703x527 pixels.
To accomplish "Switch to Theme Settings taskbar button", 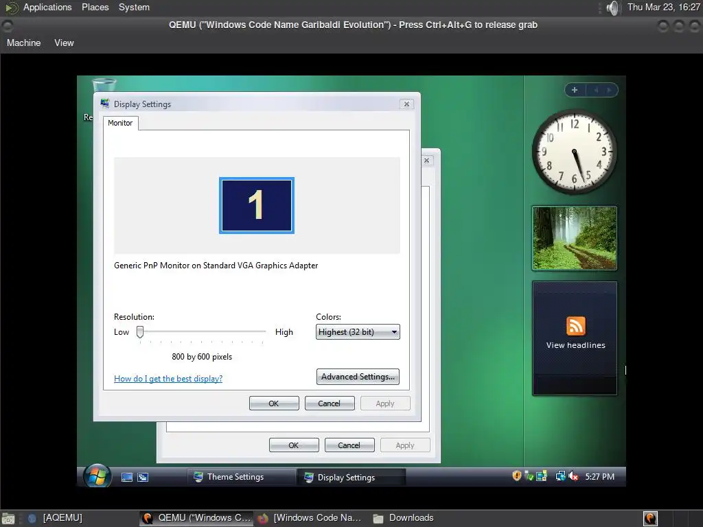I will point(241,478).
